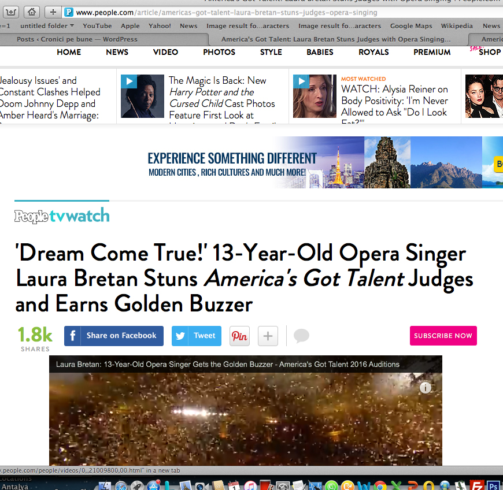Open the App Store from the Dock
Image resolution: width=503 pixels, height=490 pixels.
pos(154,486)
